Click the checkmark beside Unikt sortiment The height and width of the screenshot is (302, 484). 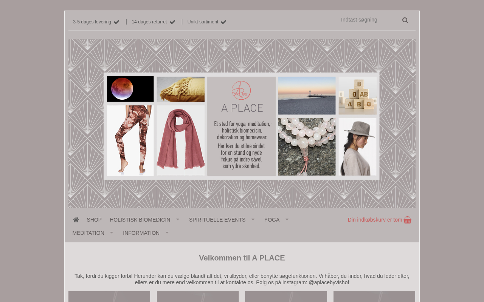223,22
